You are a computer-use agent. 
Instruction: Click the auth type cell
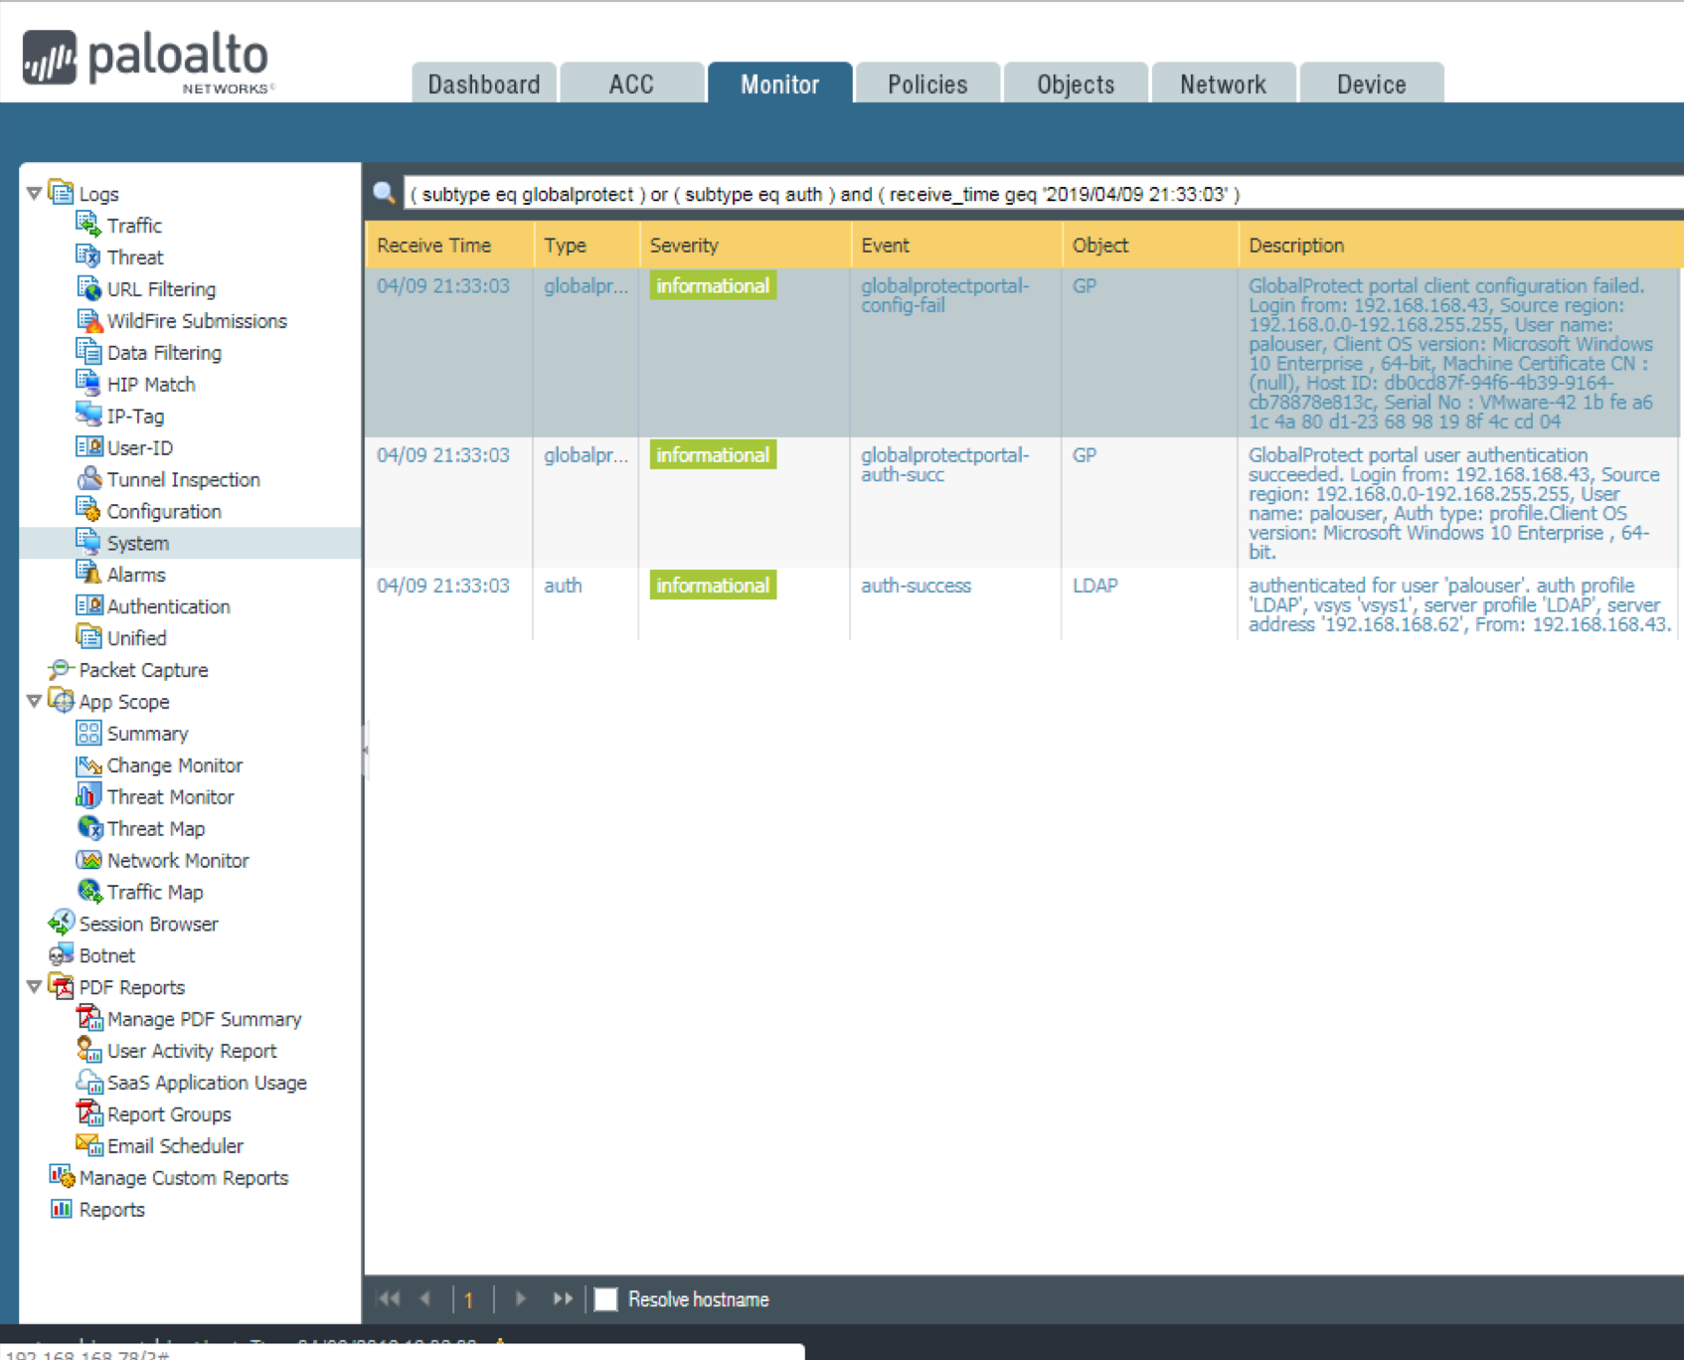(563, 586)
